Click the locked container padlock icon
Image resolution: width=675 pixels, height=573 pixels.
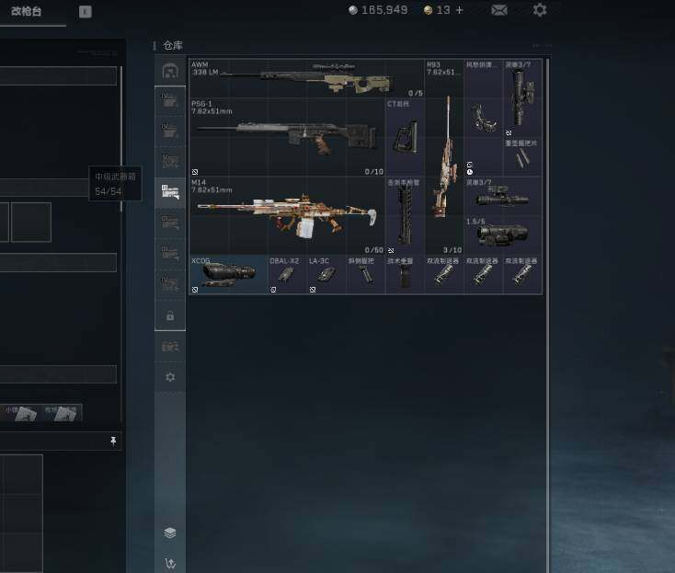click(170, 316)
